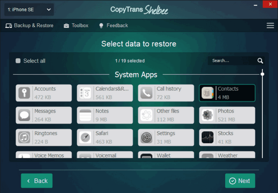Close the CopyTrans Shelbee window
278x193 pixels.
click(270, 4)
